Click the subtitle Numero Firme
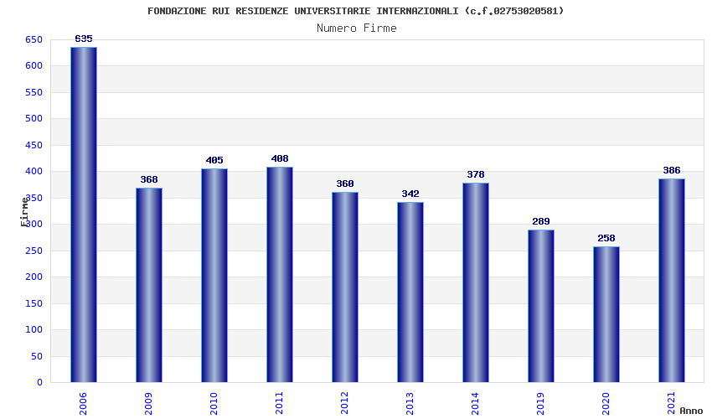This screenshot has height=419, width=712. click(x=357, y=28)
